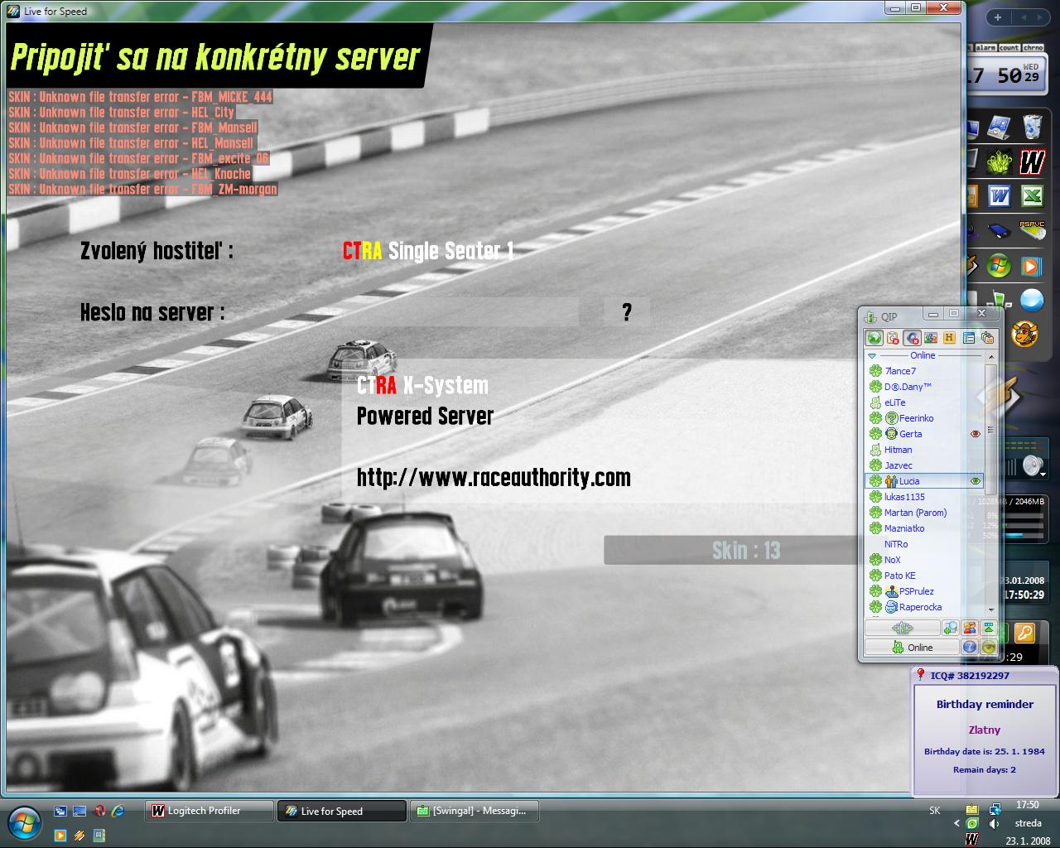Screen dimensions: 1060x848
Task: Toggle red eye visibility icon for Gerta
Action: coord(976,434)
